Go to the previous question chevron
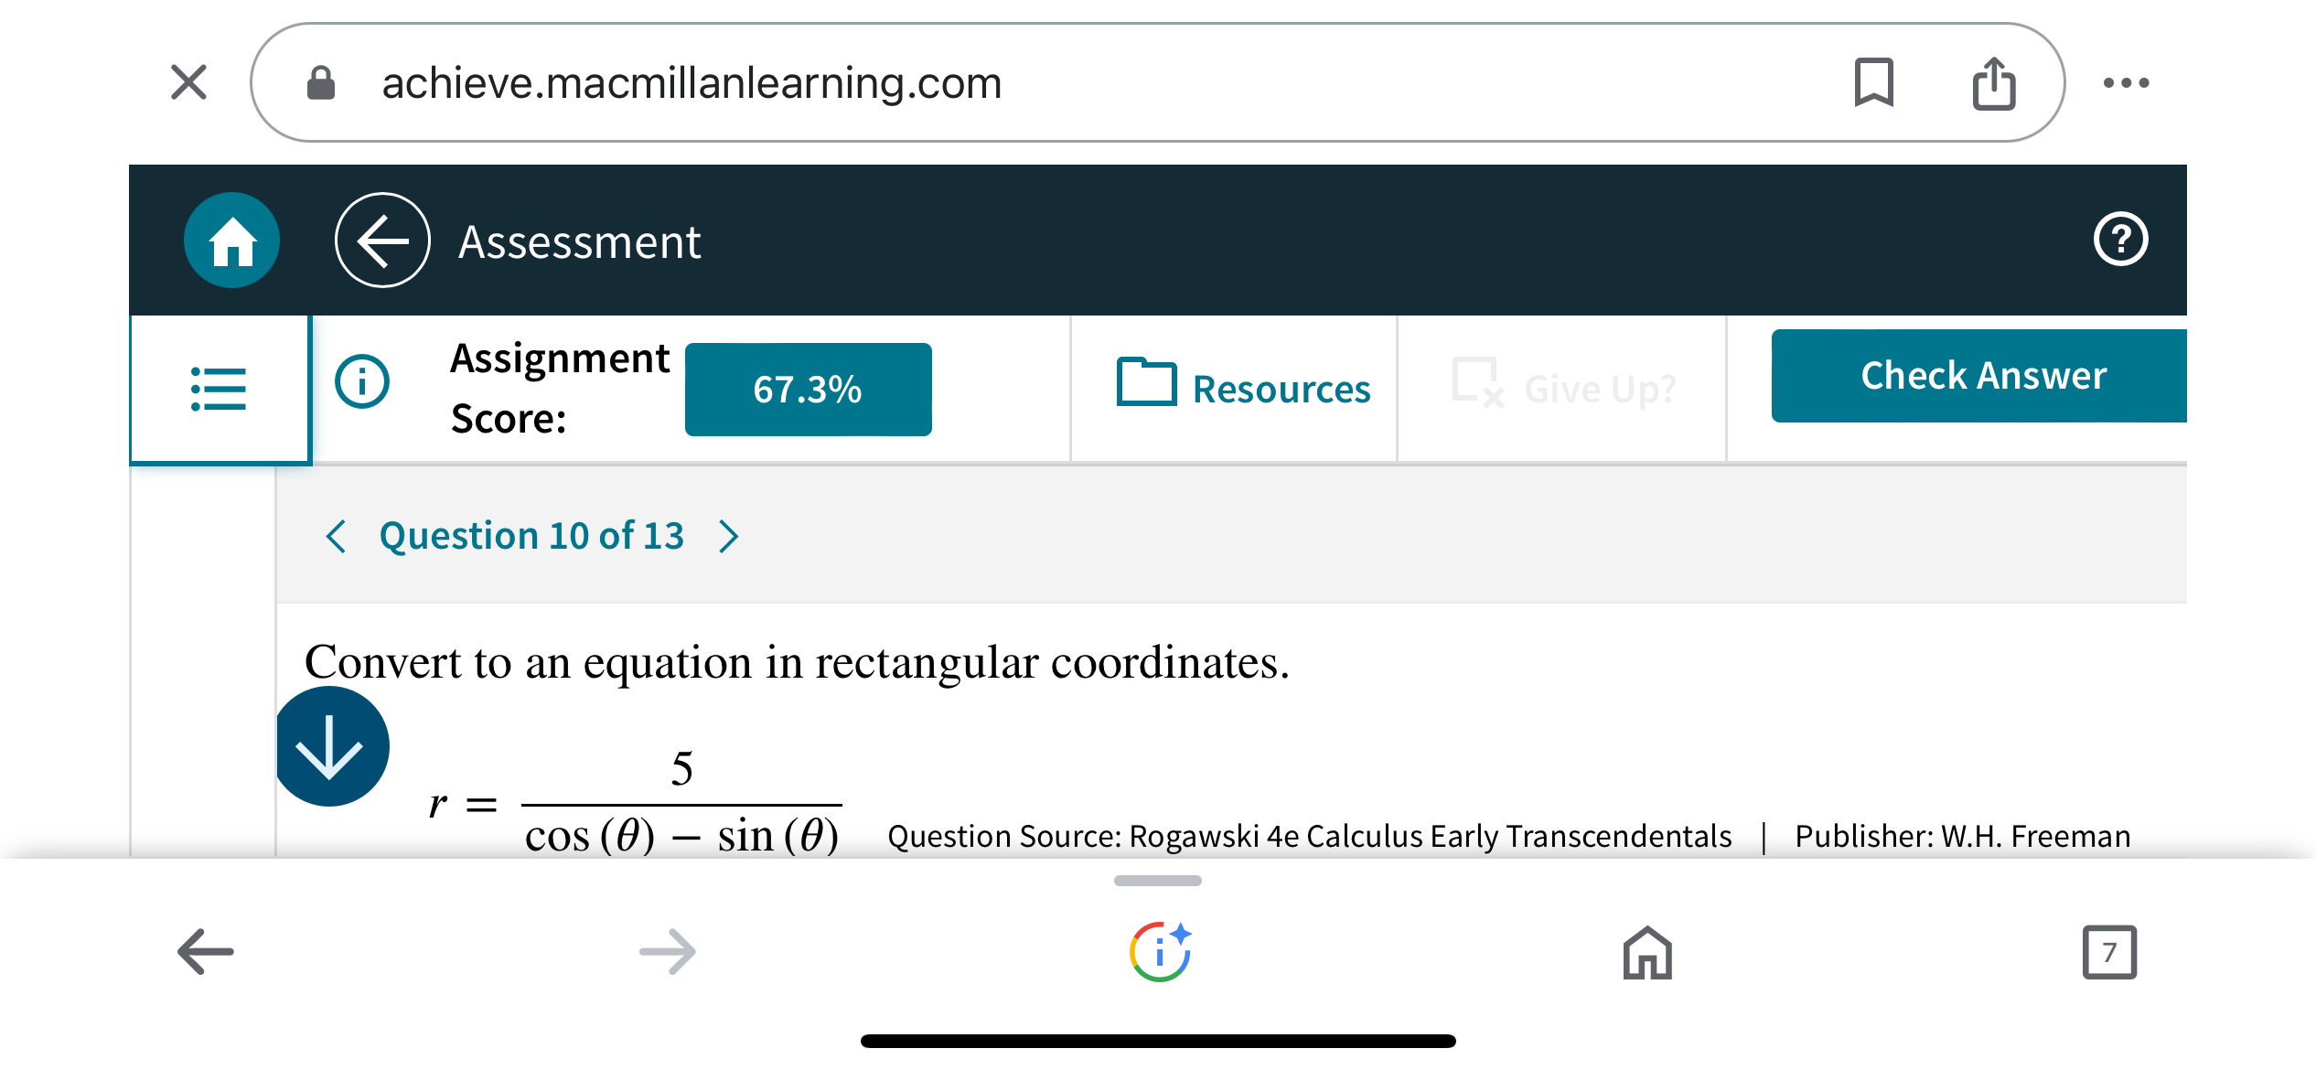The height and width of the screenshot is (1070, 2316). tap(335, 537)
